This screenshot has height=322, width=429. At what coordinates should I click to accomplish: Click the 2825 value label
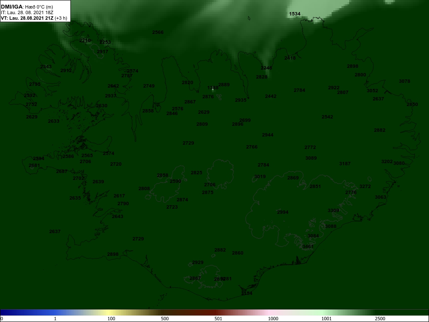click(x=196, y=173)
